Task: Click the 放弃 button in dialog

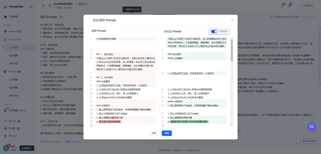Action: 154,133
